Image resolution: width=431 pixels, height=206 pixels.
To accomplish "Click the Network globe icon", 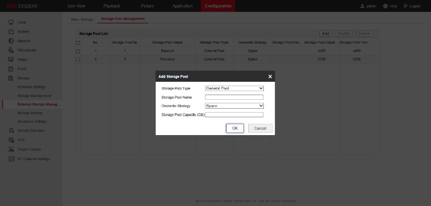I will pyautogui.click(x=11, y=41).
